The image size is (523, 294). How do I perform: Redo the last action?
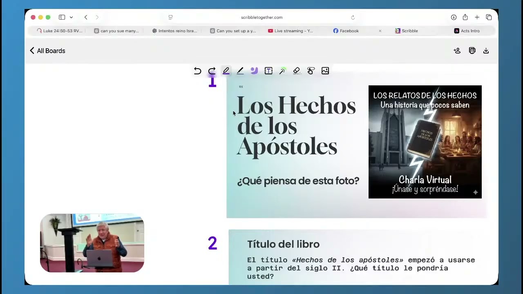click(212, 71)
